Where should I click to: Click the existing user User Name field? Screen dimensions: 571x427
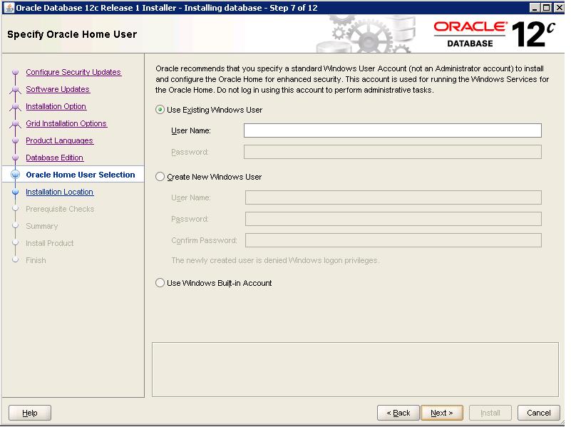pos(392,130)
